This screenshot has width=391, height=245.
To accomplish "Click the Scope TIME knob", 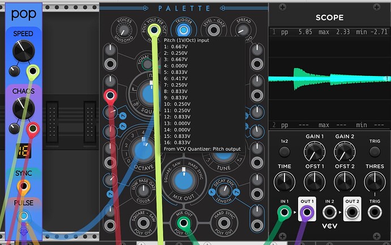I will pyautogui.click(x=284, y=182).
